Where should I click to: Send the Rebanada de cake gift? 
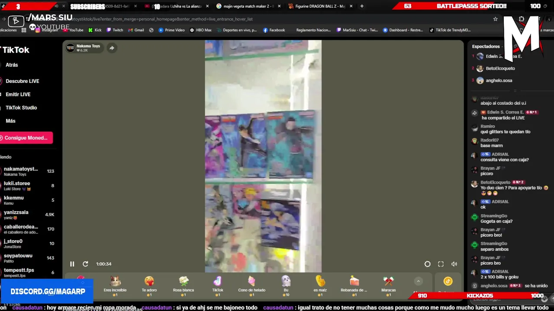[x=354, y=286]
